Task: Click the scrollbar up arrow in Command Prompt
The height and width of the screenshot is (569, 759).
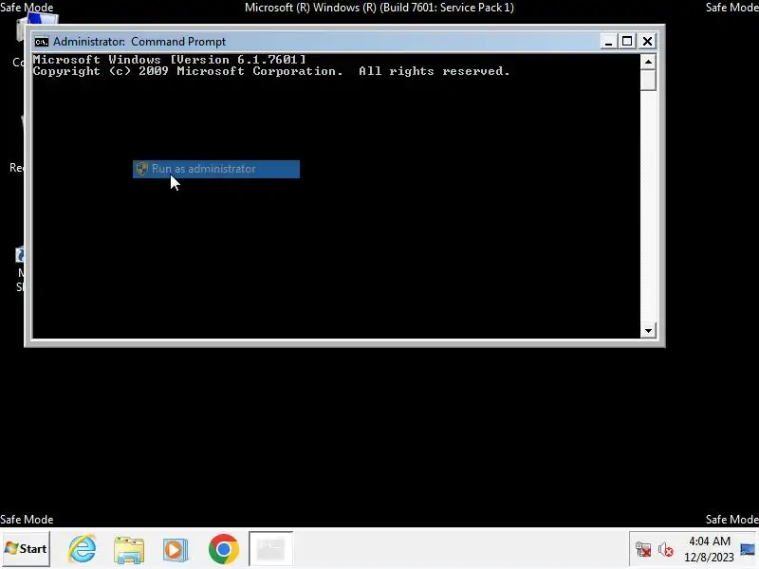Action: pyautogui.click(x=648, y=62)
